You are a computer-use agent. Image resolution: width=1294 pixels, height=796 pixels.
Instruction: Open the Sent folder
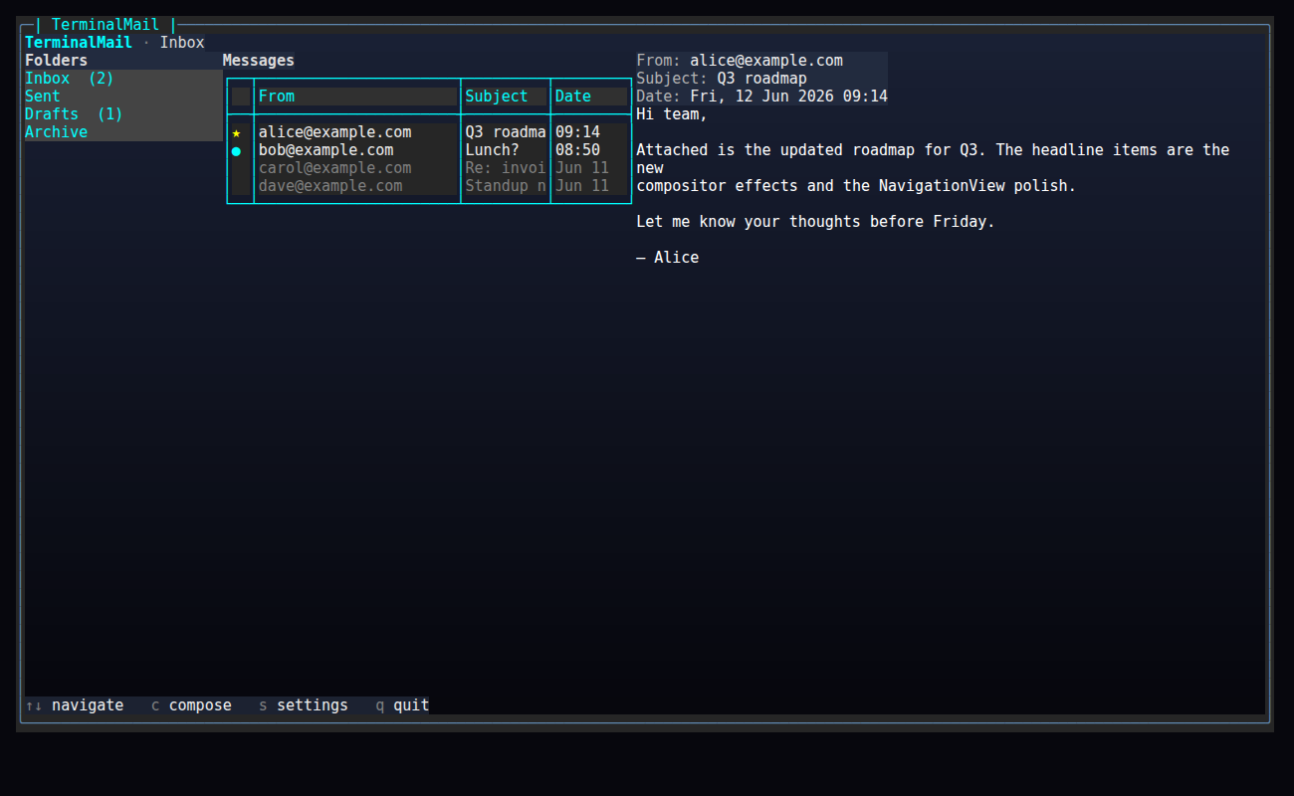coord(123,97)
